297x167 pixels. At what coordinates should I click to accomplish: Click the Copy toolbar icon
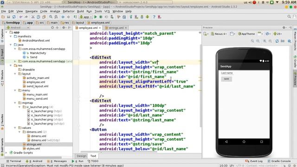click(x=38, y=17)
